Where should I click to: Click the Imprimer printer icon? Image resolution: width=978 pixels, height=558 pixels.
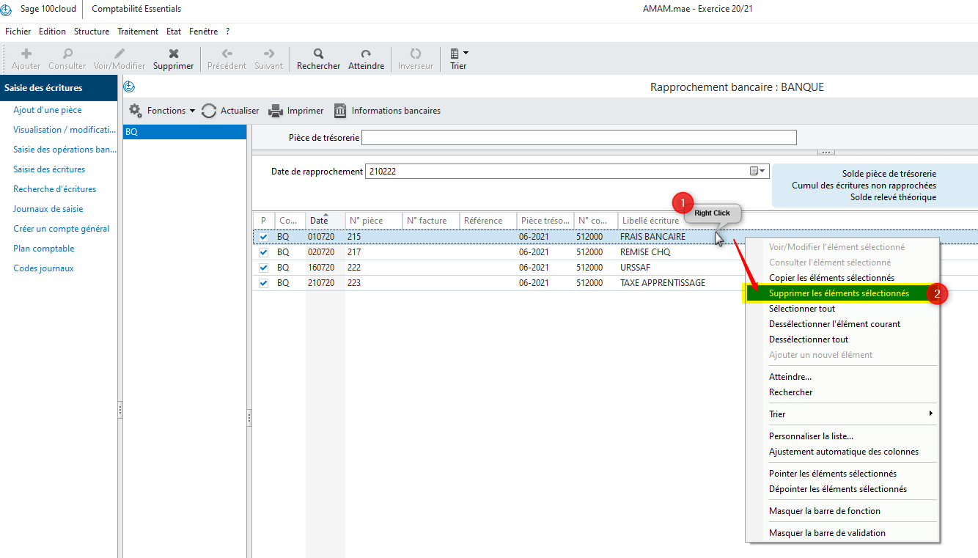click(275, 111)
